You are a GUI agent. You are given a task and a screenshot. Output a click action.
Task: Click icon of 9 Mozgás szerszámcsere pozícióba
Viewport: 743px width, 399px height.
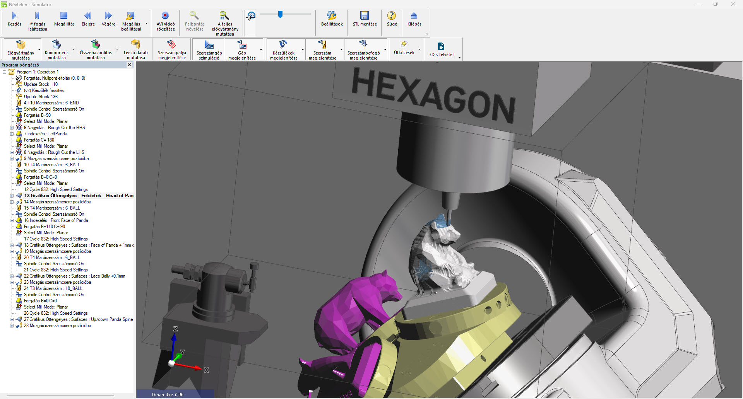[x=19, y=159]
